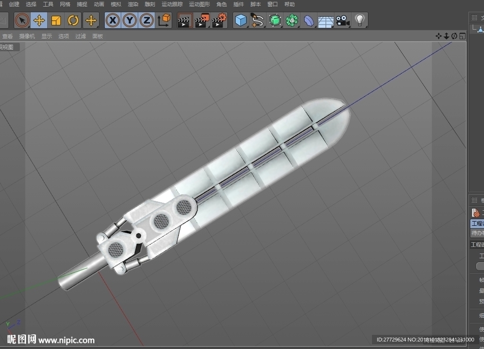Click the object manager panel grip icon
Viewport: 484px width, 349px height.
(475, 18)
